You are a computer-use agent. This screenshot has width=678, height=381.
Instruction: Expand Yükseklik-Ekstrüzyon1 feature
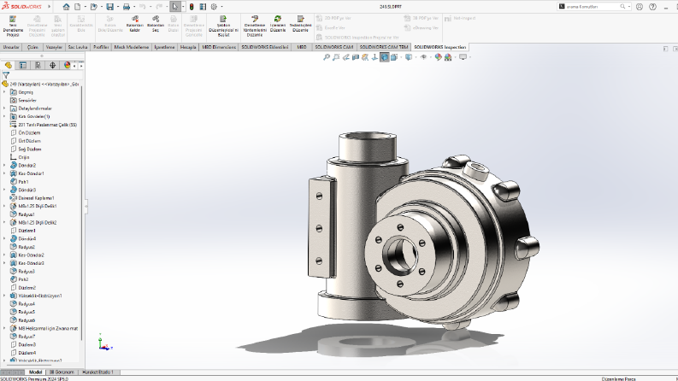[x=4, y=296]
